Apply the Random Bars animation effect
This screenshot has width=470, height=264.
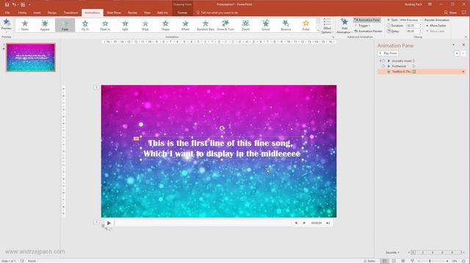pos(206,25)
